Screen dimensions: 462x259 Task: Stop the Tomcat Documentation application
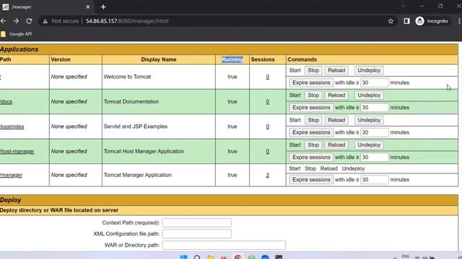tap(313, 96)
